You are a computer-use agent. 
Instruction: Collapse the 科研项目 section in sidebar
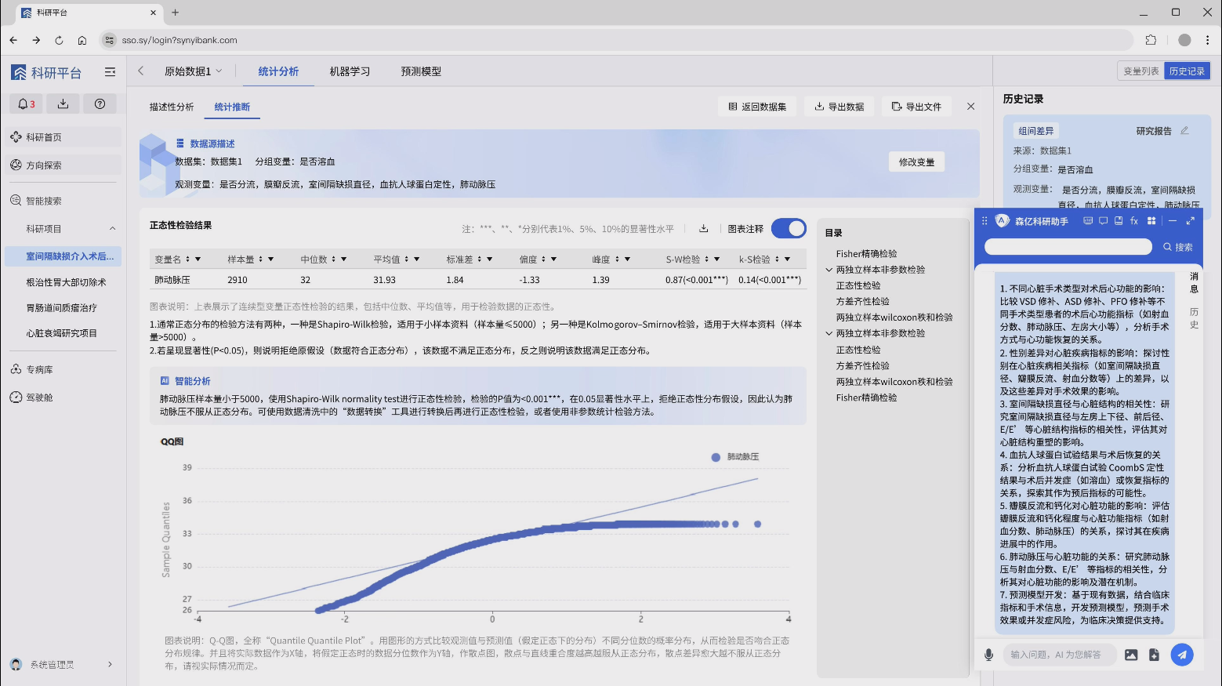point(112,229)
